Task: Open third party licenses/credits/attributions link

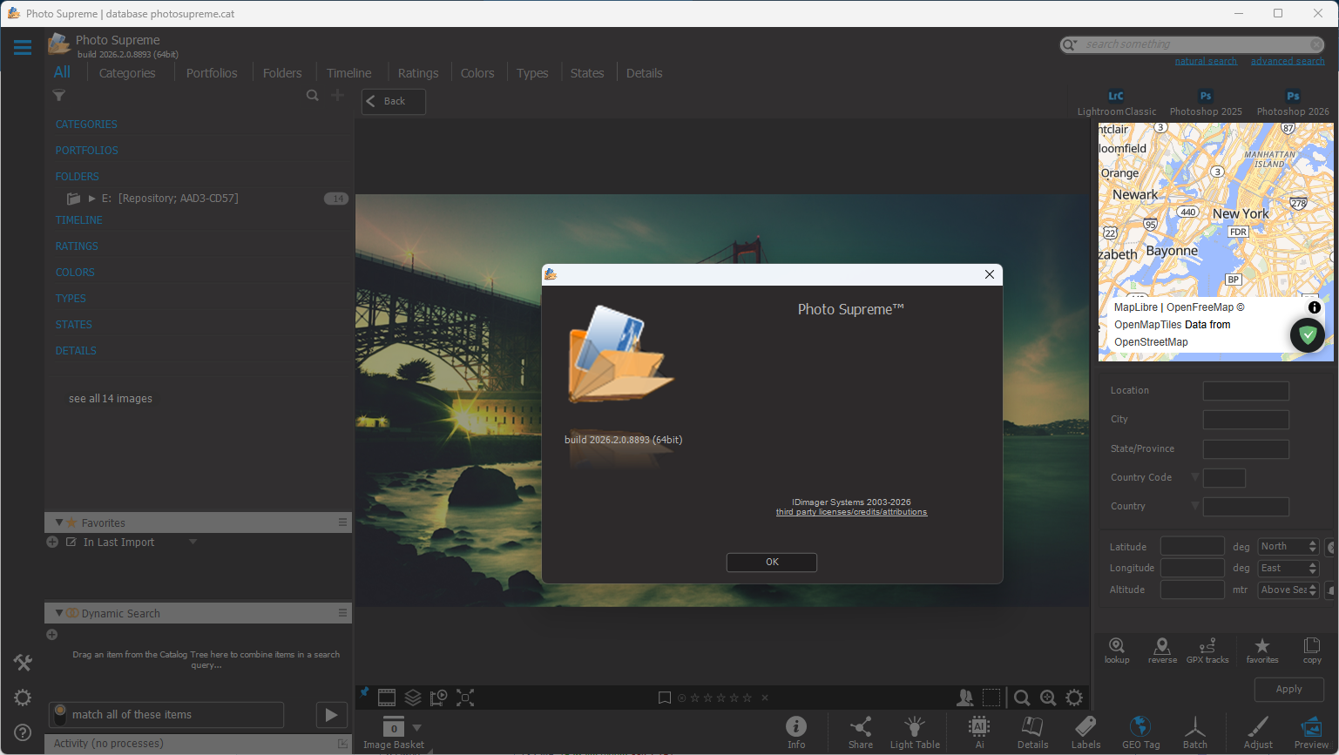Action: (851, 512)
